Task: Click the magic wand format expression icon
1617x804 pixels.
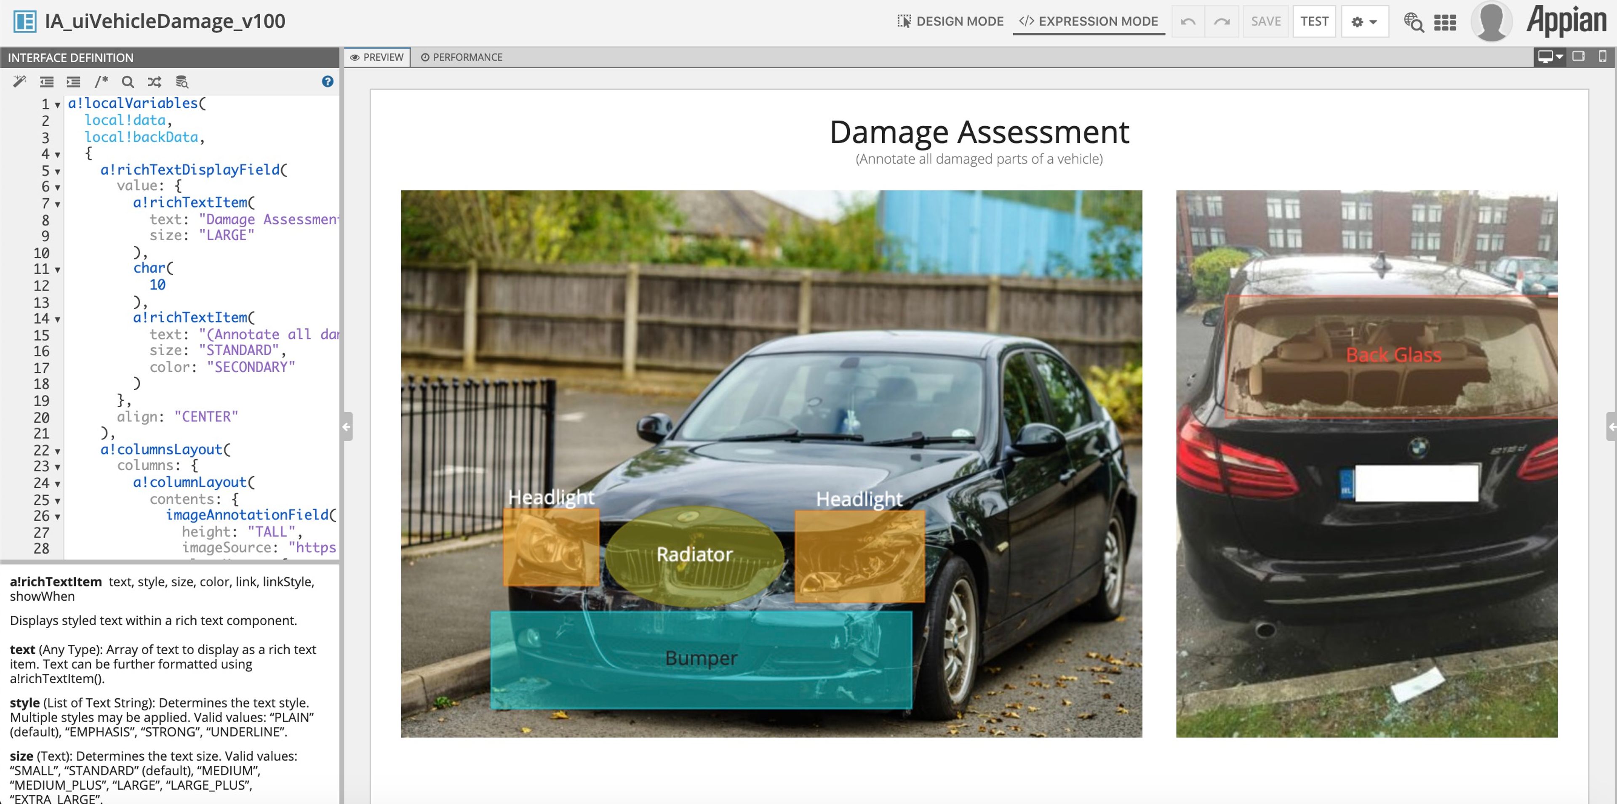Action: pos(19,82)
